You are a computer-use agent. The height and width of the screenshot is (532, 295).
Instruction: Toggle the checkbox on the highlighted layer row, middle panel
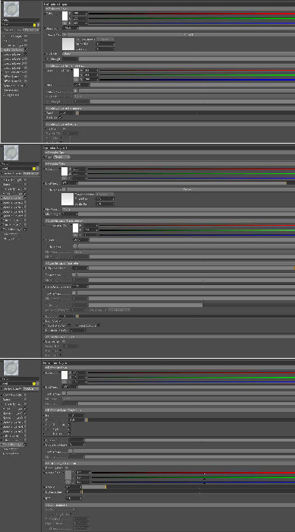(25, 198)
